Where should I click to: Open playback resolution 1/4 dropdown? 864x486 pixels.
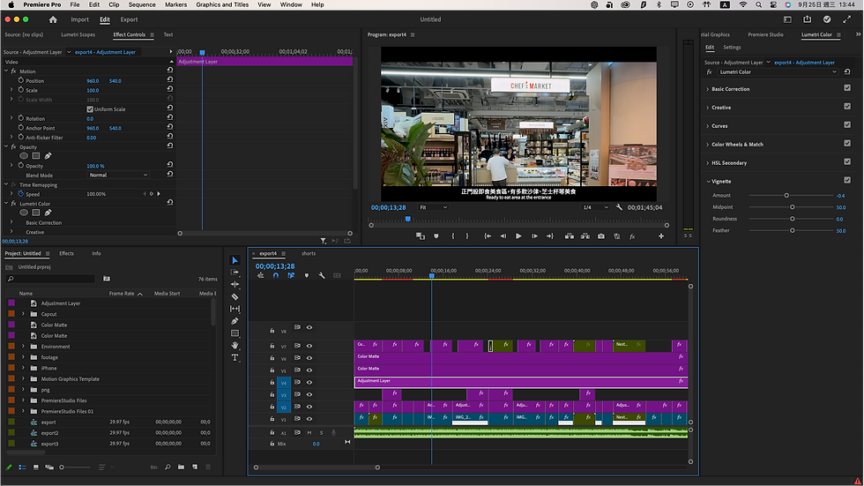tap(595, 207)
